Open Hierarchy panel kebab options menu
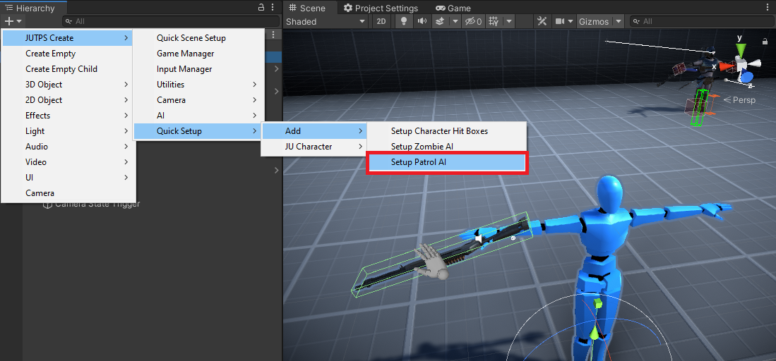The image size is (776, 361). [x=273, y=8]
